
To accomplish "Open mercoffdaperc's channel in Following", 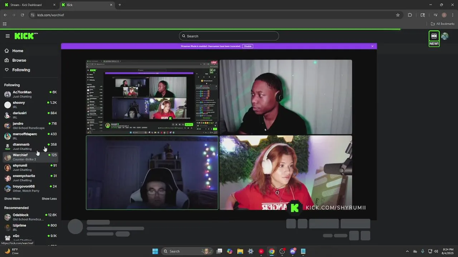I will pos(30,136).
